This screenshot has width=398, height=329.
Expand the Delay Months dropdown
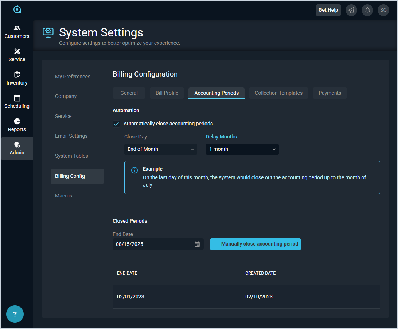[x=242, y=149]
